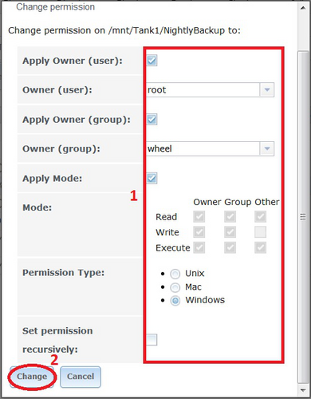Viewport: 311px width, 399px height.
Task: Click the root owner user field
Action: click(x=203, y=89)
